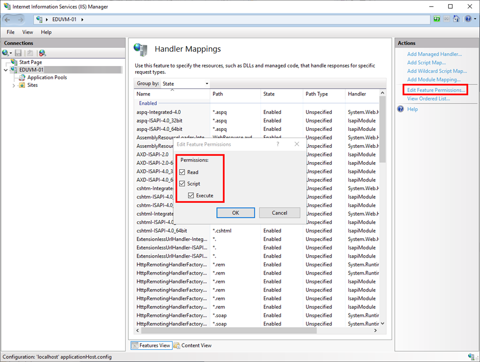Select cshtml-ISAPI-4.0_64bit handler row
The image size is (480, 362).
click(x=256, y=231)
